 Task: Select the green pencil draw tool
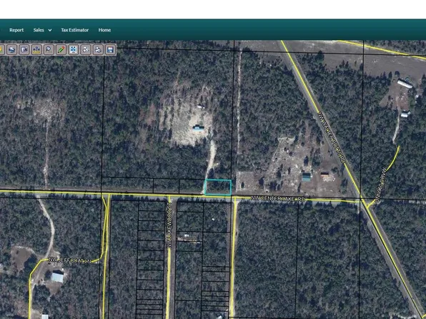click(x=61, y=49)
